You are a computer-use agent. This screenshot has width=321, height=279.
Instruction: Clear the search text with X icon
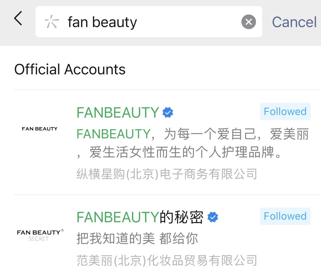249,22
